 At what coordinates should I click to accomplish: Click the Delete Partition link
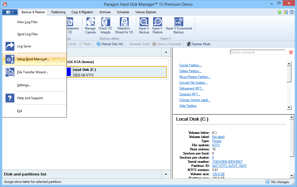pyautogui.click(x=190, y=71)
